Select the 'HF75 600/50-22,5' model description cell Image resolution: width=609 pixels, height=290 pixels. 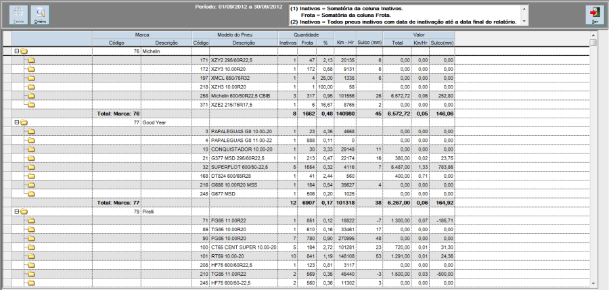244,283
